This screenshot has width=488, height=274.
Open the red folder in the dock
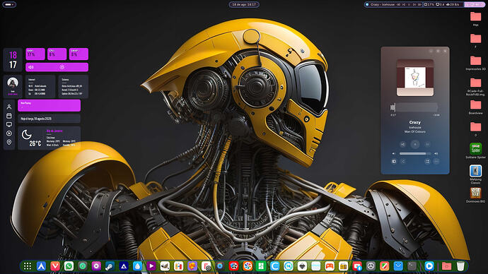click(x=446, y=266)
